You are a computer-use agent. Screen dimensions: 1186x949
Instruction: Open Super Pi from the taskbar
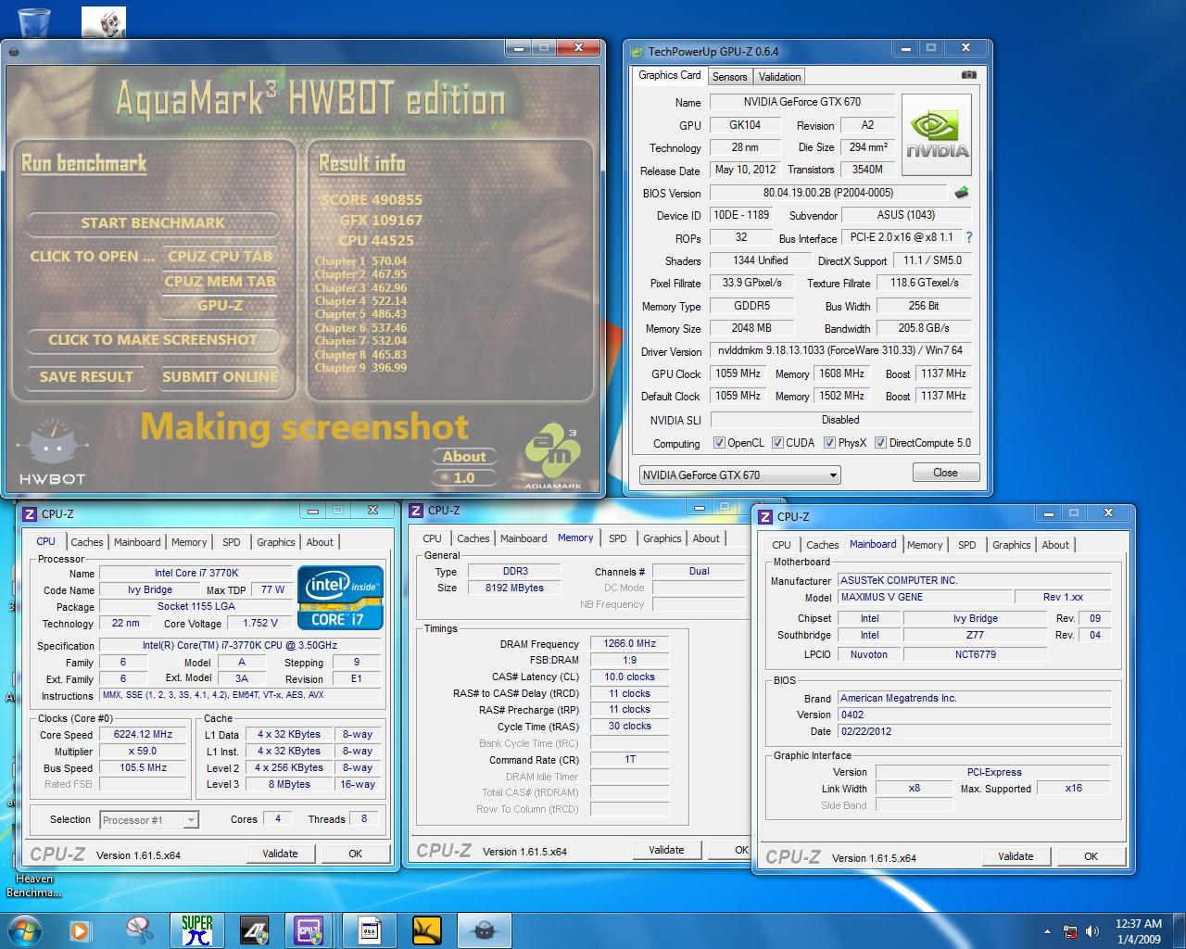[x=196, y=930]
